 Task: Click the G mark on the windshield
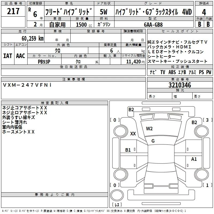153,141
